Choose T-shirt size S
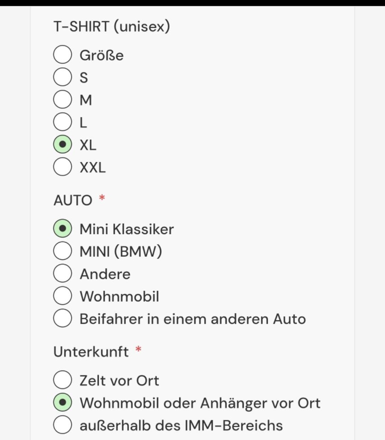Image resolution: width=385 pixels, height=440 pixels. (x=63, y=77)
